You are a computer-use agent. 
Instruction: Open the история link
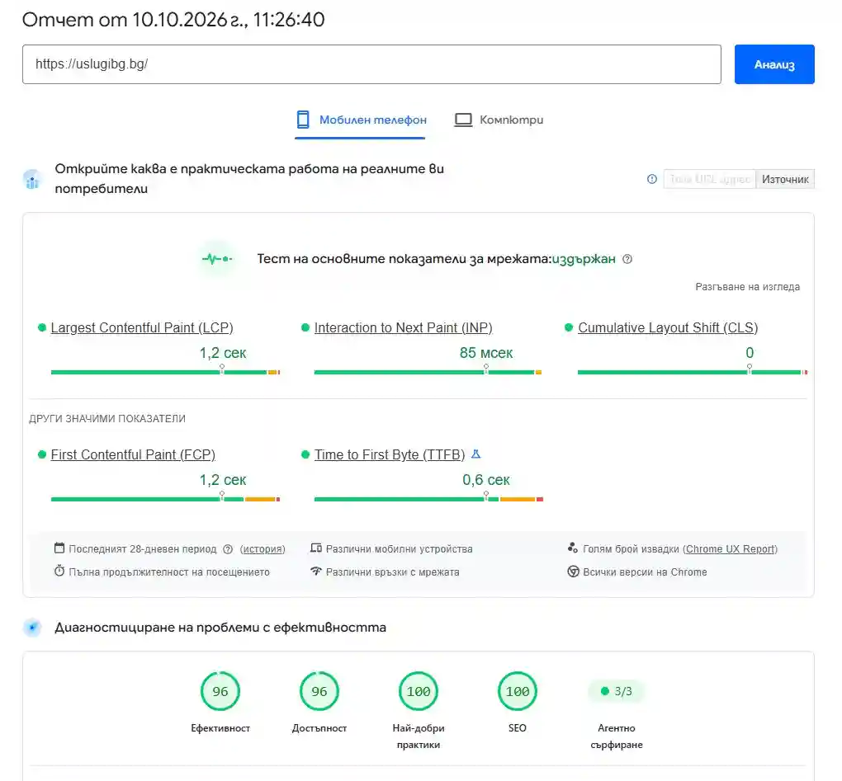pos(263,549)
